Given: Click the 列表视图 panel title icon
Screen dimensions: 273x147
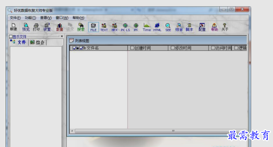Looking at the screenshot, I should coord(71,41).
